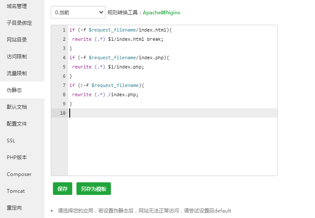Image resolution: width=315 pixels, height=218 pixels.
Task: Open 默认文档 settings
Action: [x=17, y=107]
